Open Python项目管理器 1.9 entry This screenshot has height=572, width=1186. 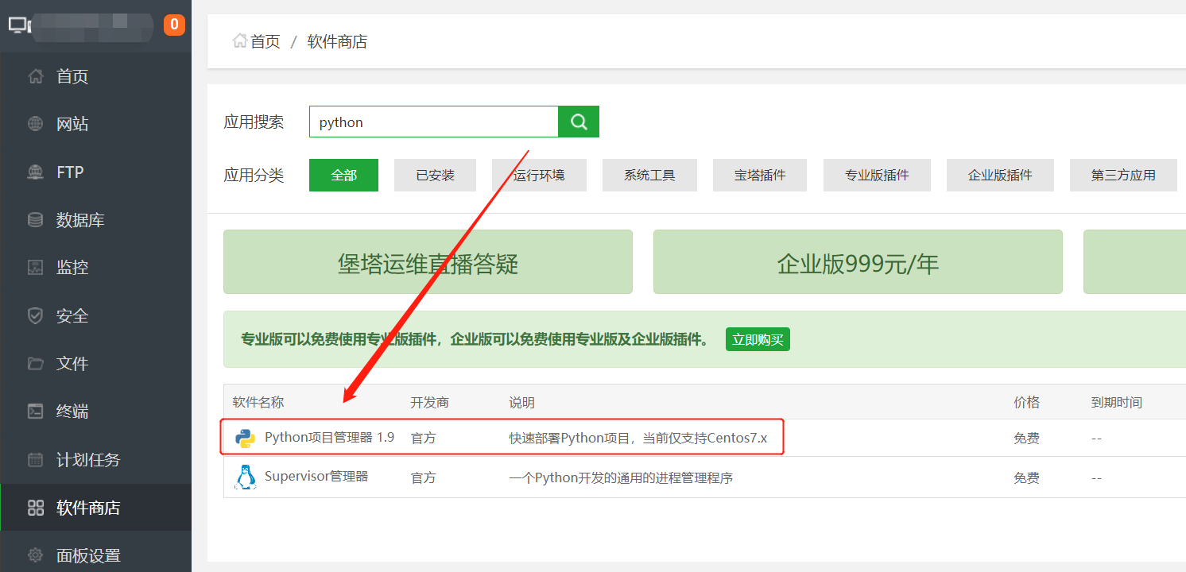coord(329,437)
